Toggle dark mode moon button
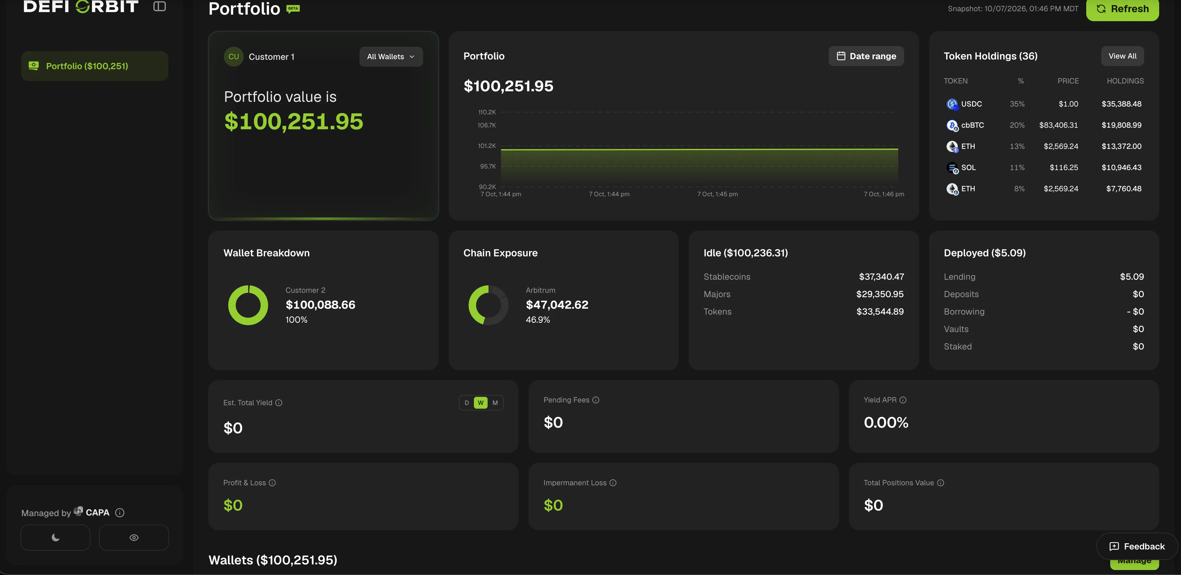This screenshot has width=1181, height=575. coord(55,537)
